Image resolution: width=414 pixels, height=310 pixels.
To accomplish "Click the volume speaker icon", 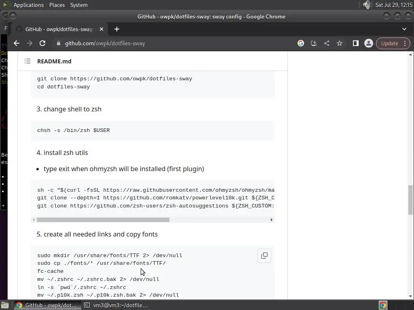I will click(x=367, y=5).
